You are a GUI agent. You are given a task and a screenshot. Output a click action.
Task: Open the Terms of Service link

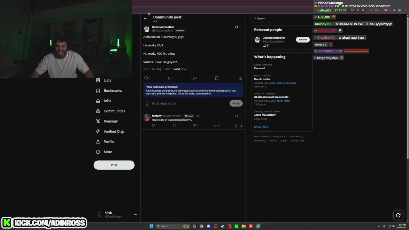(261, 137)
